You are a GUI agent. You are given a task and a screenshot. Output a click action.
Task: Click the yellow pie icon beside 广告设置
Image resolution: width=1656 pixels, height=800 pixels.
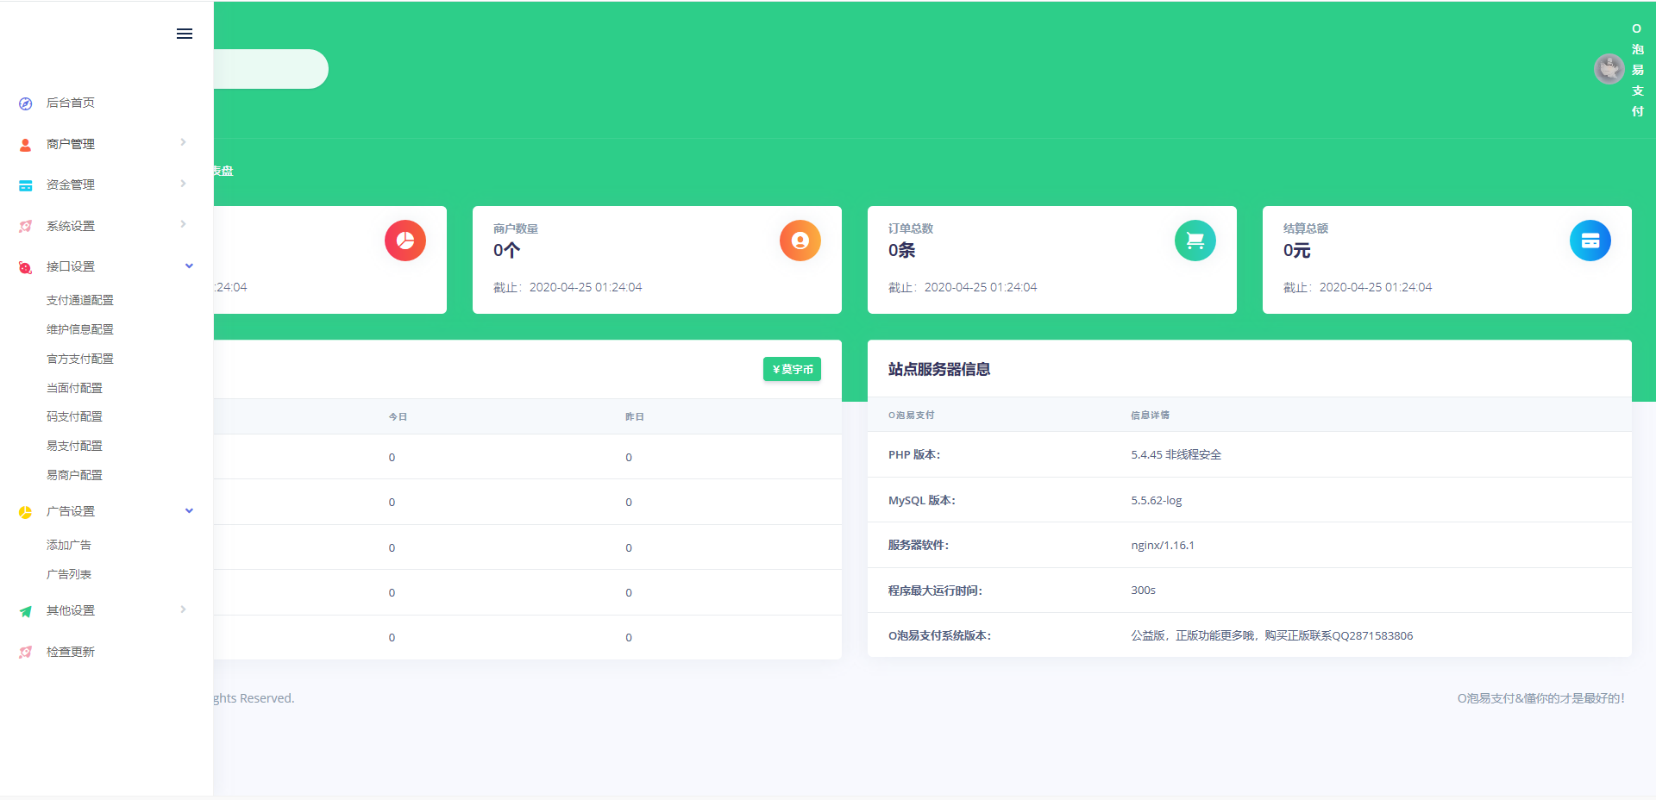click(x=26, y=512)
